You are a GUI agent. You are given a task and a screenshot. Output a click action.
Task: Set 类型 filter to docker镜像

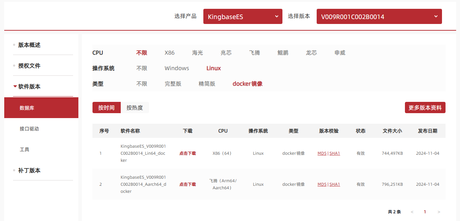[247, 84]
